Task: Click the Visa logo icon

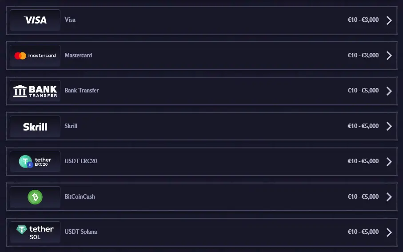Action: point(35,20)
